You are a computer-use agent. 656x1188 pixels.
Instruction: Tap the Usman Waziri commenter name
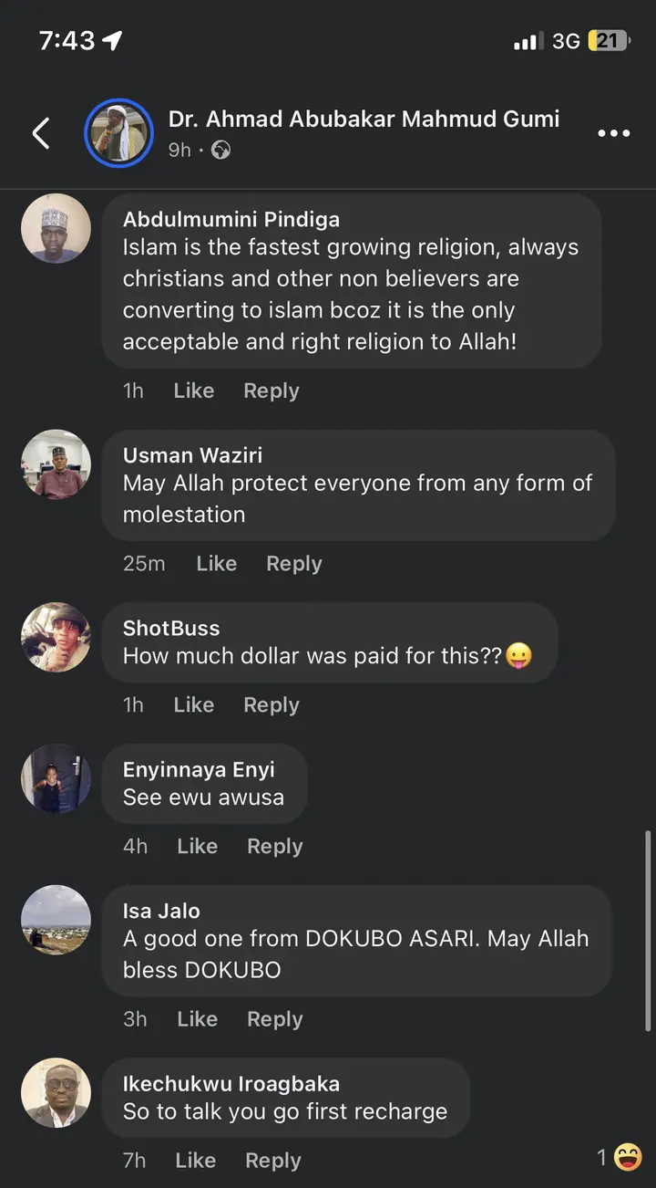[192, 454]
